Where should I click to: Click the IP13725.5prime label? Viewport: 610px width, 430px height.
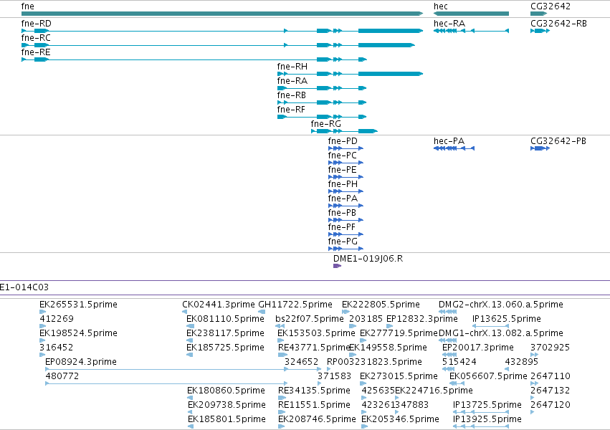pos(487,405)
